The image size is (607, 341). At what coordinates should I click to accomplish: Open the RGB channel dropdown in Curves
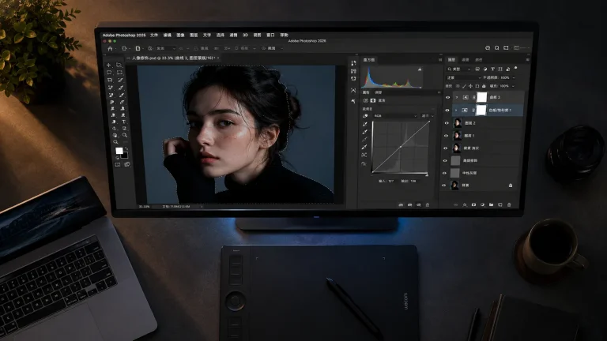coord(395,116)
